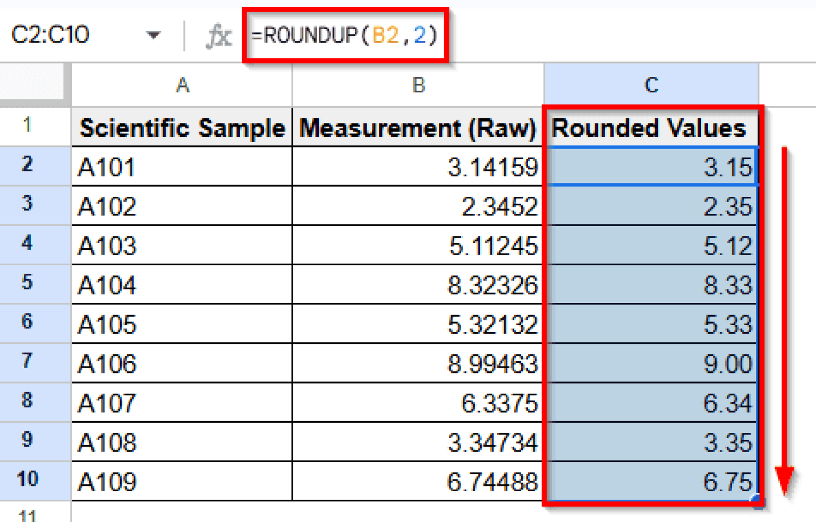
Task: Select row 5 header
Action: [28, 282]
